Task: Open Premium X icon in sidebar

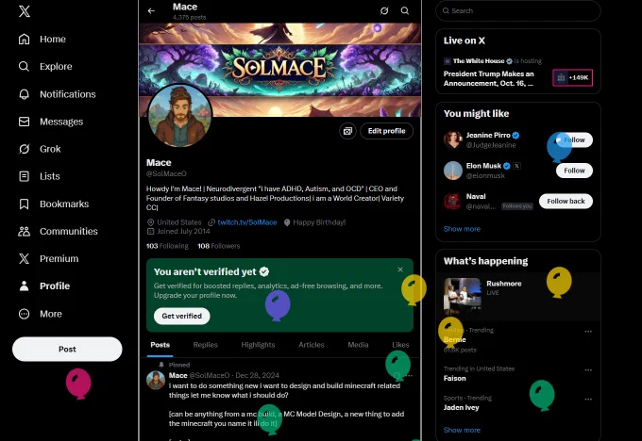Action: (x=25, y=259)
